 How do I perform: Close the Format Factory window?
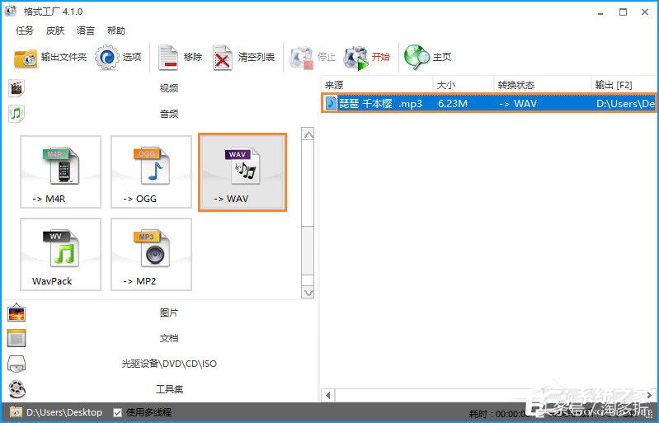coord(646,12)
